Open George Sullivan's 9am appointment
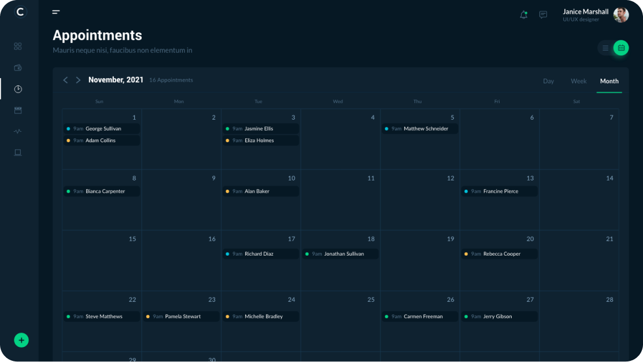643x362 pixels. (102, 129)
